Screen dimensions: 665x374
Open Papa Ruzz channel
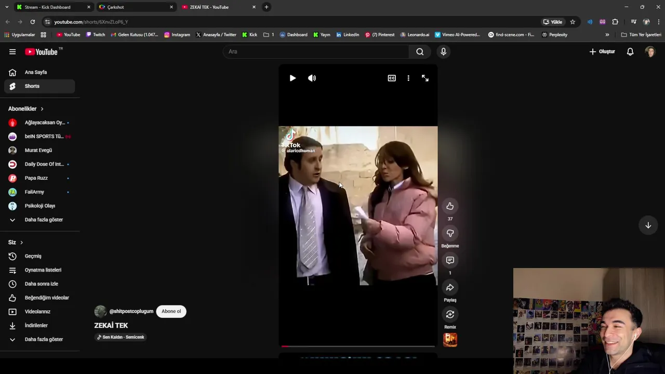tap(39, 178)
